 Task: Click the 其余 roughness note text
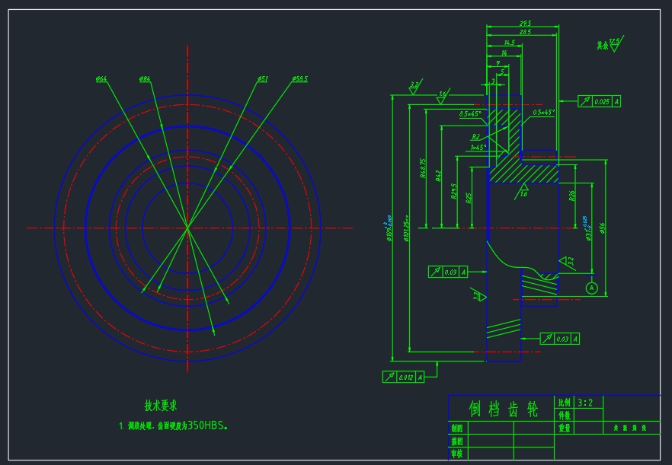pos(603,46)
